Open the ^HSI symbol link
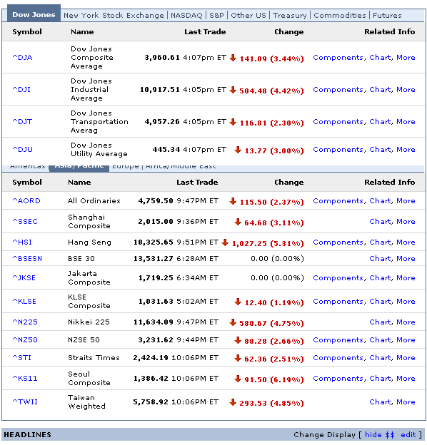Image resolution: width=427 pixels, height=445 pixels. point(22,242)
